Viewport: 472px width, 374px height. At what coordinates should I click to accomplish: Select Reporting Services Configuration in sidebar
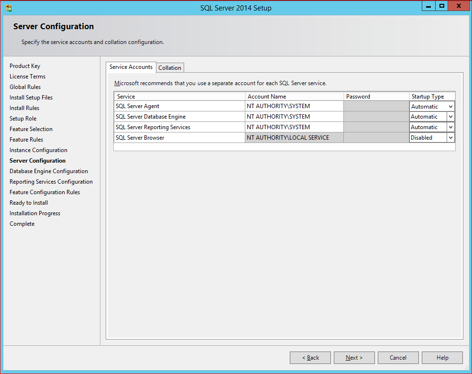click(x=51, y=181)
